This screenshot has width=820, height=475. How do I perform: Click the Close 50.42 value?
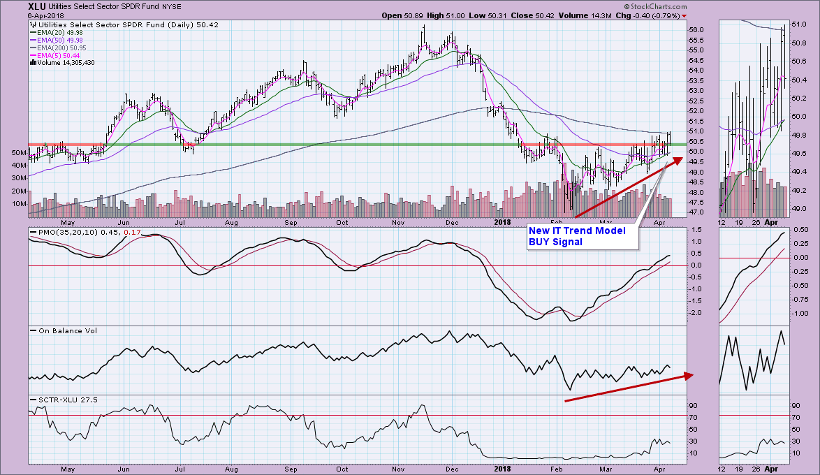pos(532,15)
